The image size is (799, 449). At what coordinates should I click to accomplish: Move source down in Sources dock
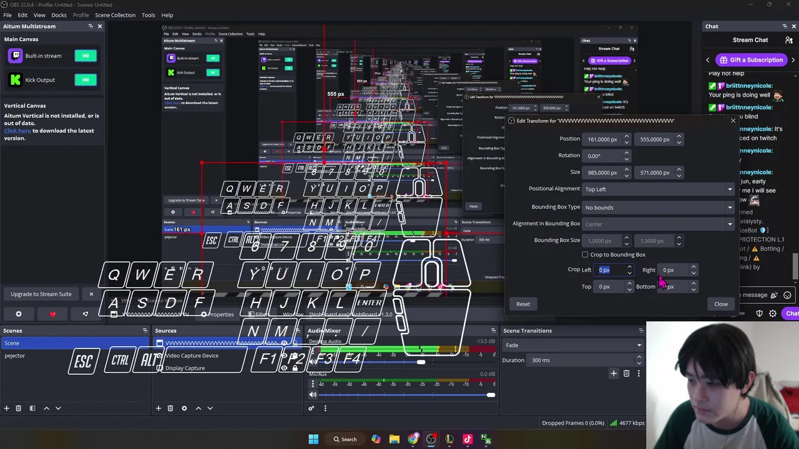(210, 408)
